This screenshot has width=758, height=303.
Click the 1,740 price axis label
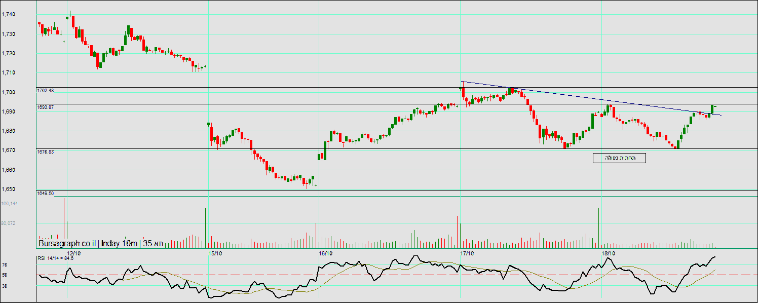coord(9,15)
